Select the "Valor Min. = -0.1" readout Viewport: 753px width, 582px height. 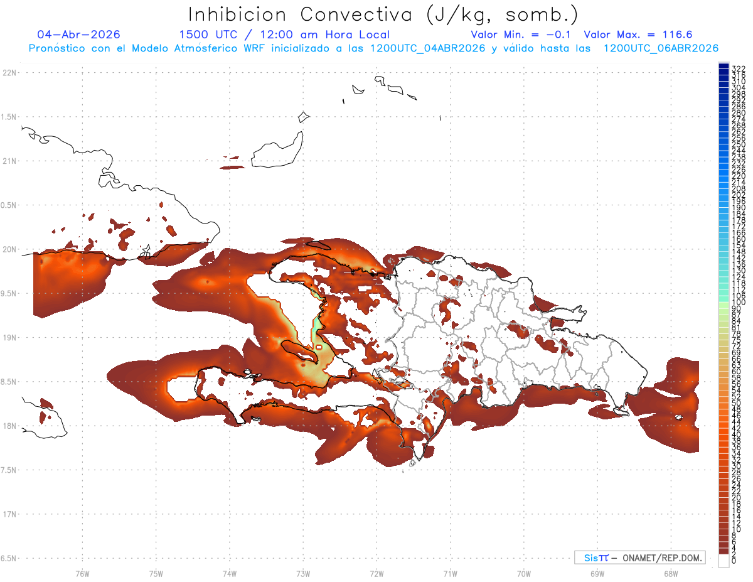pos(521,35)
